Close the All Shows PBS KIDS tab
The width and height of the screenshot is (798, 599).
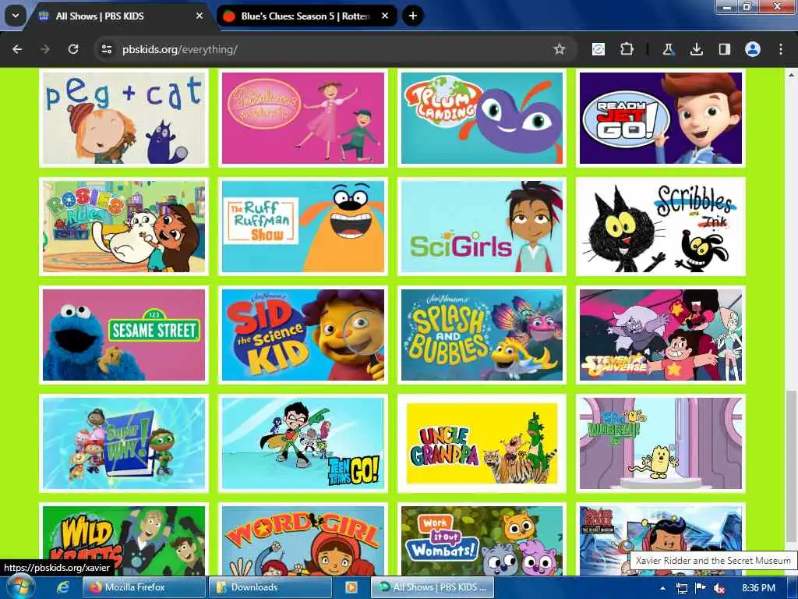199,16
